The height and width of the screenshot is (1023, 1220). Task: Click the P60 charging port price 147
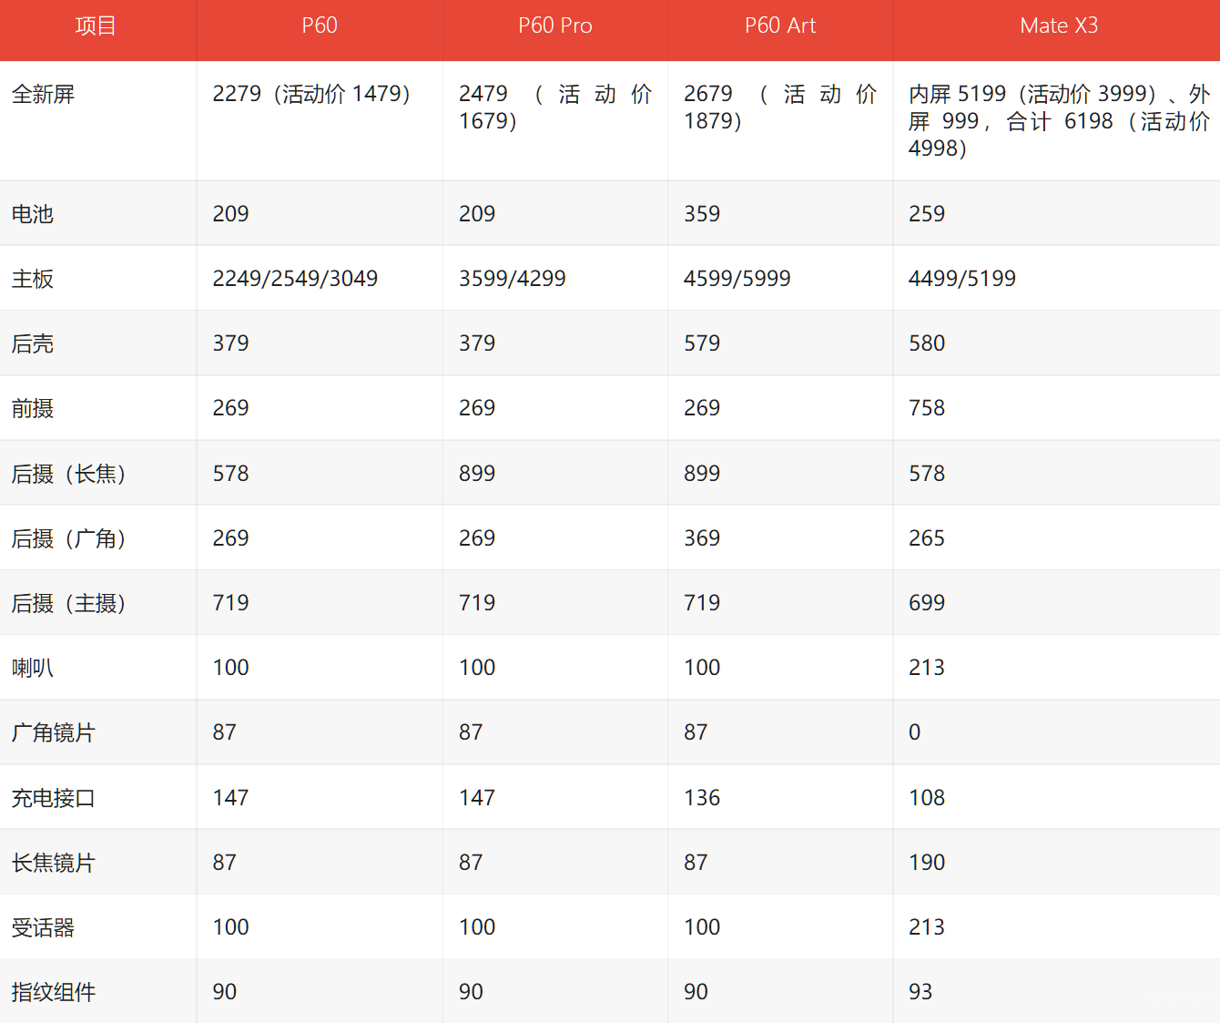coord(230,798)
